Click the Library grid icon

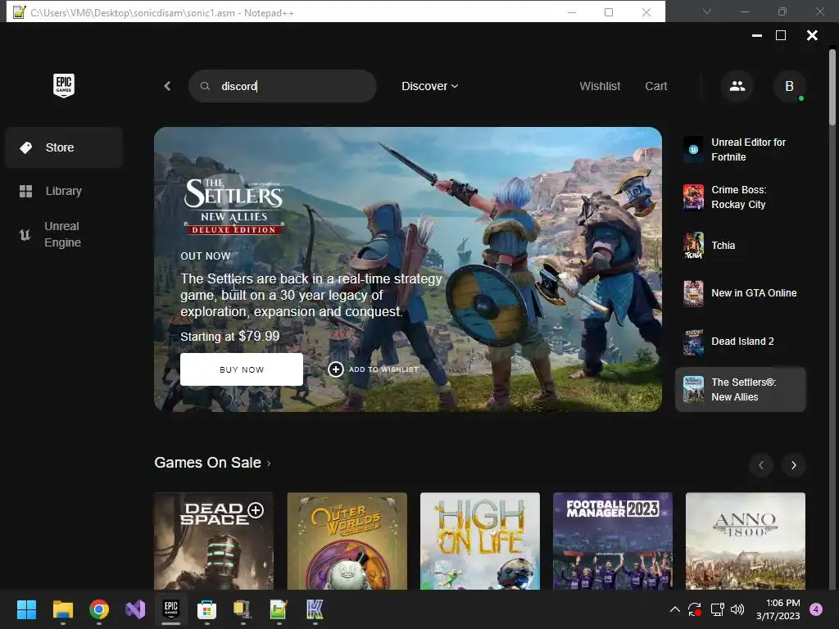25,191
